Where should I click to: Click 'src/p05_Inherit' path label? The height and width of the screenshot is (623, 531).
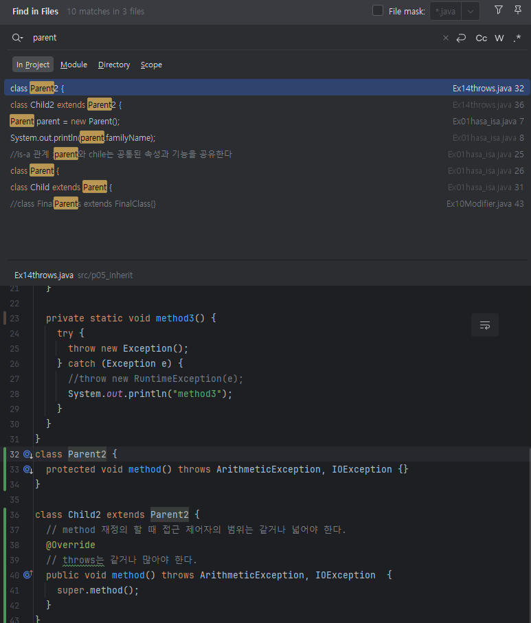tap(105, 275)
